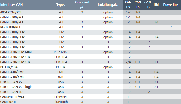Click the On-board µC column header
Viewport: 181px width, 104px height.
[x=82, y=5]
